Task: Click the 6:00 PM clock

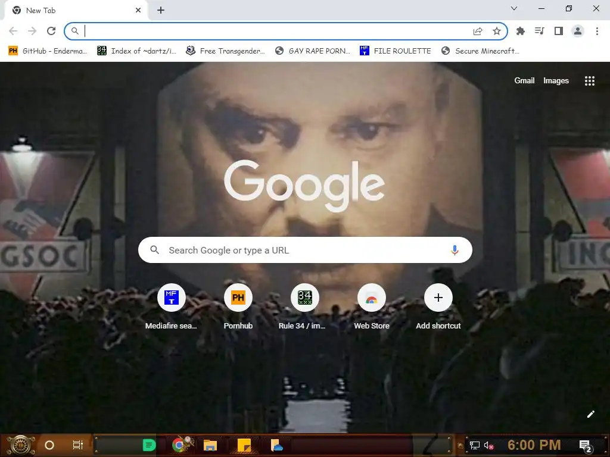Action: point(534,445)
